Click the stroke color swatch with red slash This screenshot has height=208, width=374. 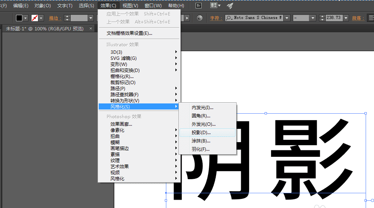tap(35, 18)
